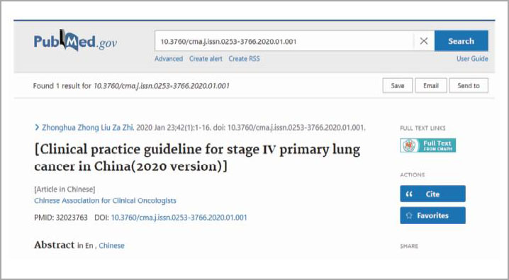Follow the DOI link under the title
The height and width of the screenshot is (280, 509).
[179, 218]
